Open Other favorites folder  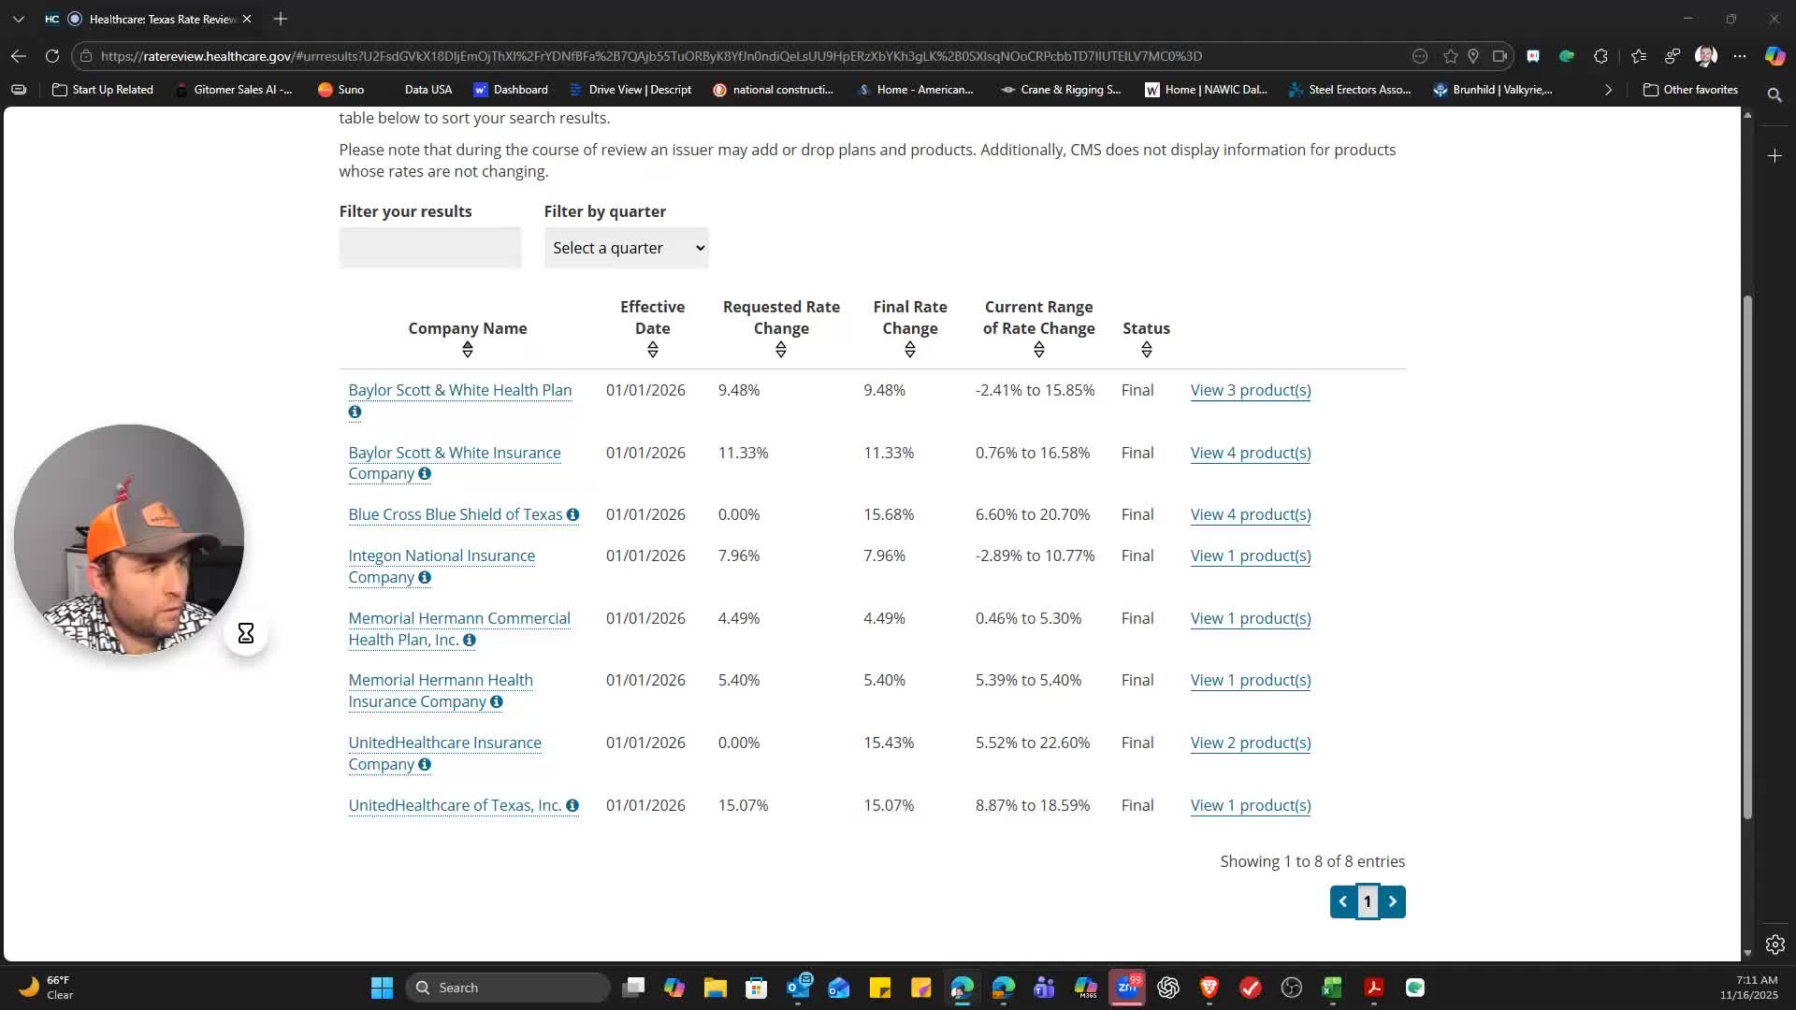point(1691,90)
